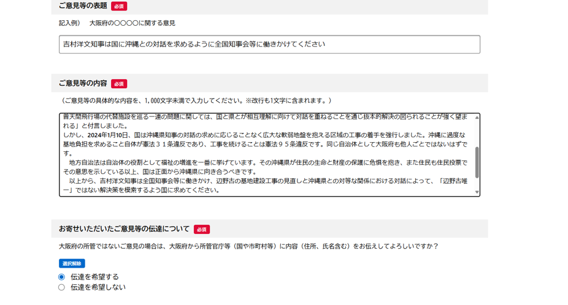Click the 2024年1月10日 date inside the text area
This screenshot has height=305, width=568.
[x=108, y=135]
